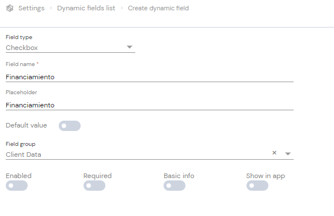
Task: Click the Client Data field group value
Action: [24, 155]
